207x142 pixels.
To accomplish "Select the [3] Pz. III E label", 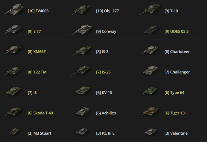I will [105, 133].
